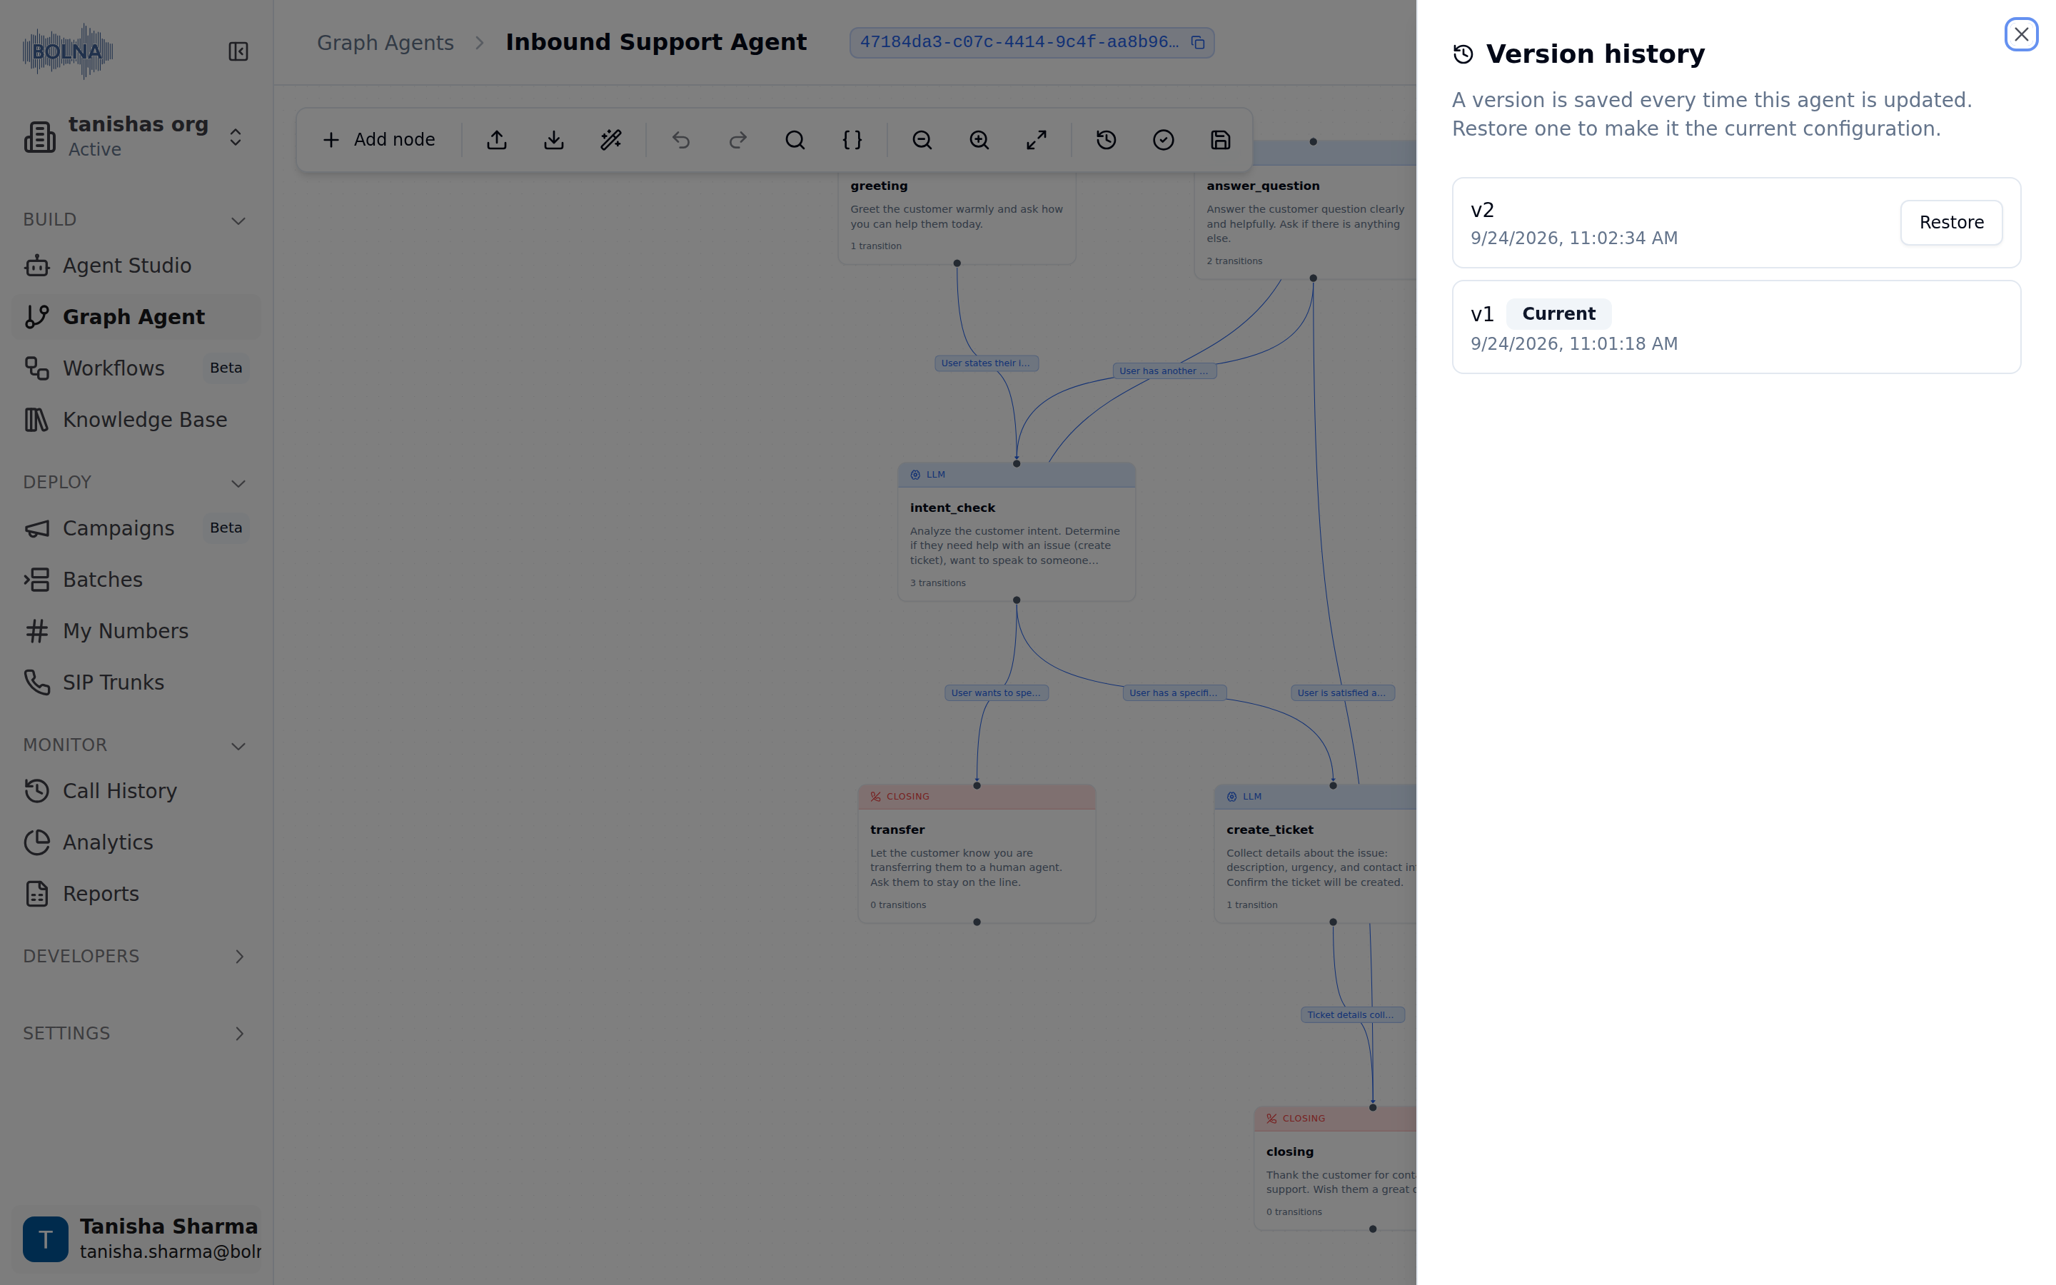
Task: Click the 'User has a specifi...' edge label
Action: click(1175, 693)
